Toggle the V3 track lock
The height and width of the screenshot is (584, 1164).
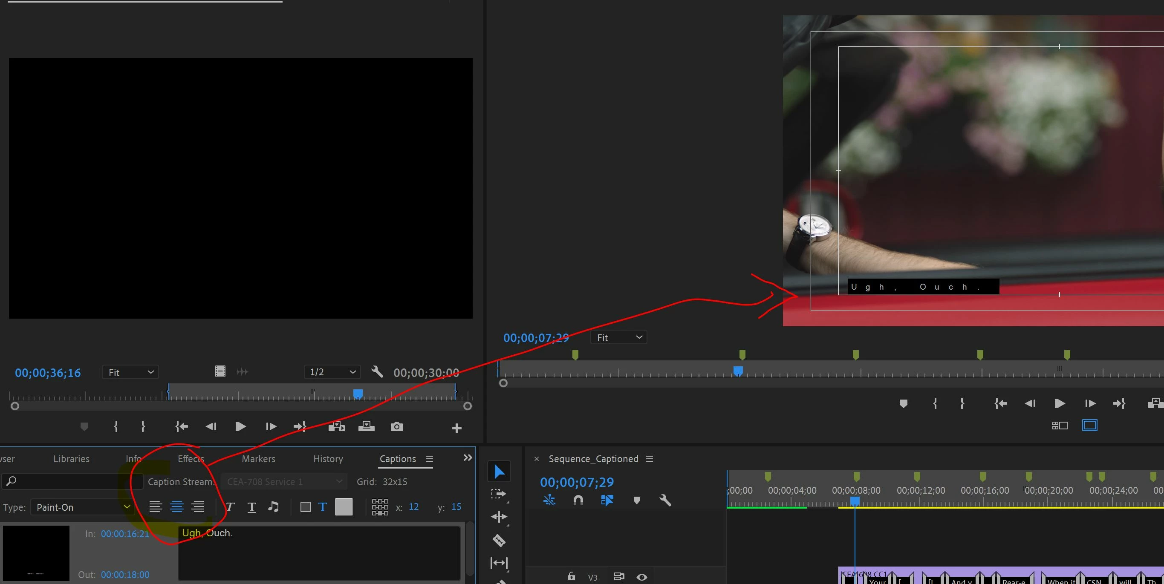pos(572,576)
